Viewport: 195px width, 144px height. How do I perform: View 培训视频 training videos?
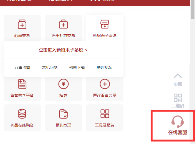click(x=104, y=68)
